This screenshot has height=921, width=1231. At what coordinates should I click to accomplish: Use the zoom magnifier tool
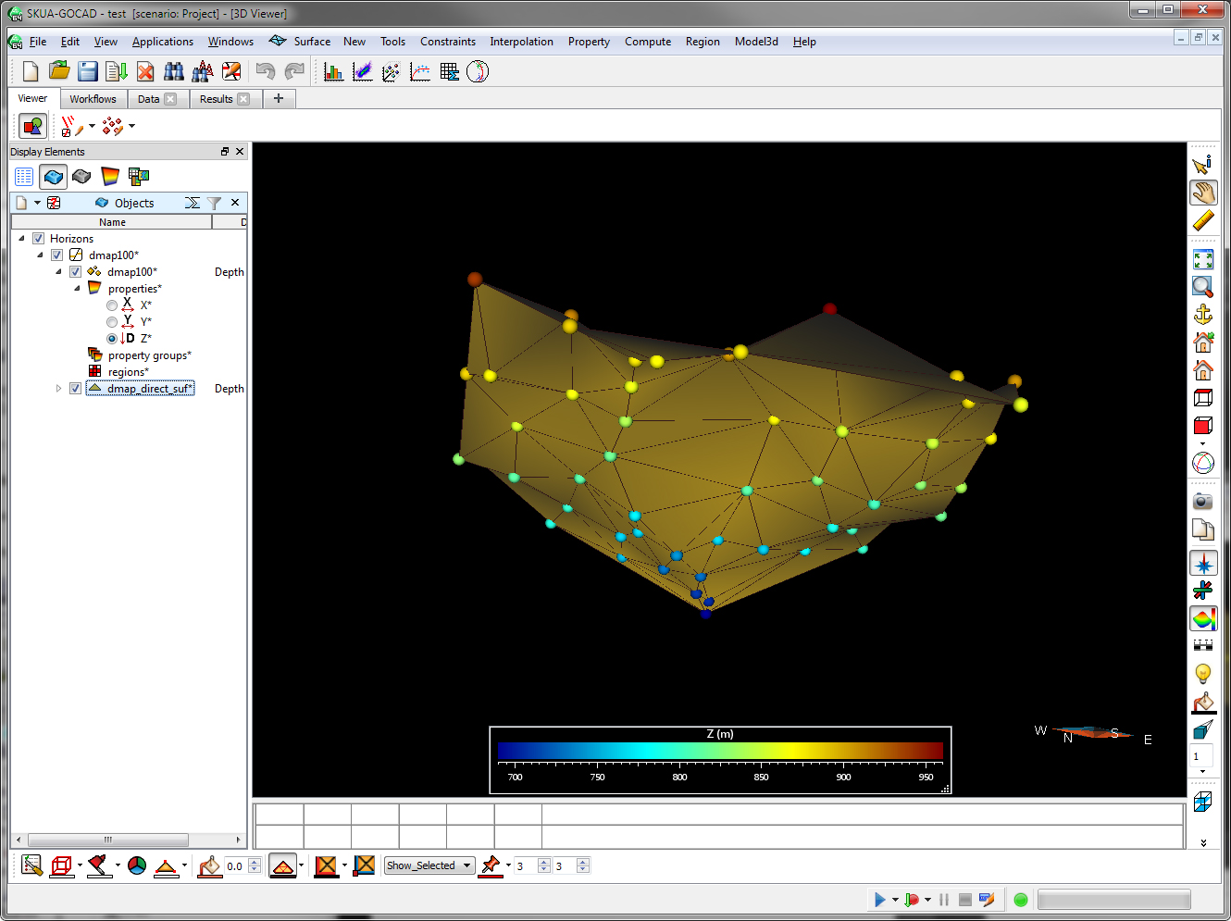pos(1202,287)
